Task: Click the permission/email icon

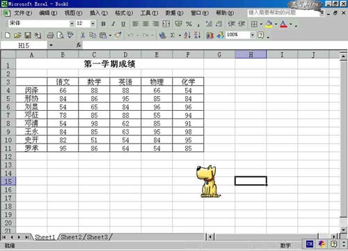Action: pos(38,35)
